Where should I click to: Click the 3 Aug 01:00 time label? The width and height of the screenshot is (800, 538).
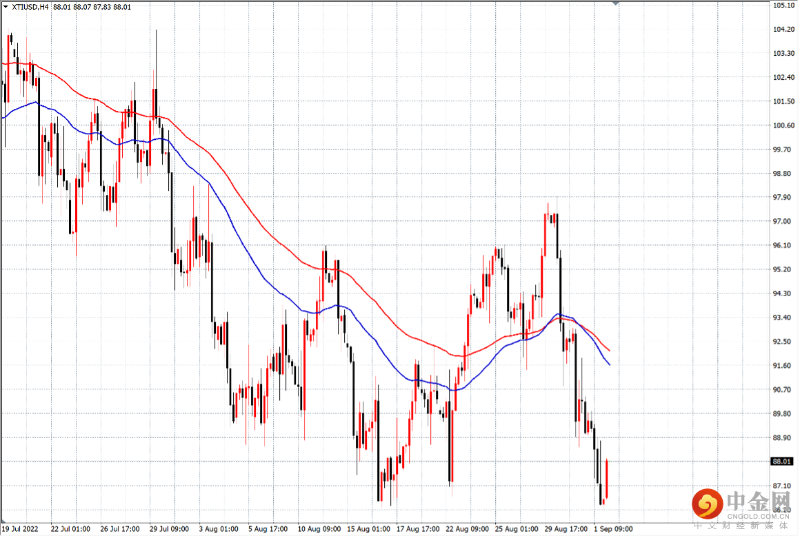point(219,529)
